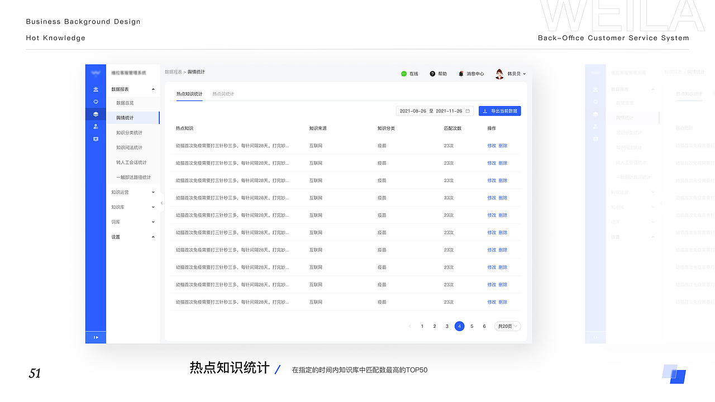The height and width of the screenshot is (402, 715).
Task: Click the 知识分类 column header
Action: [387, 128]
